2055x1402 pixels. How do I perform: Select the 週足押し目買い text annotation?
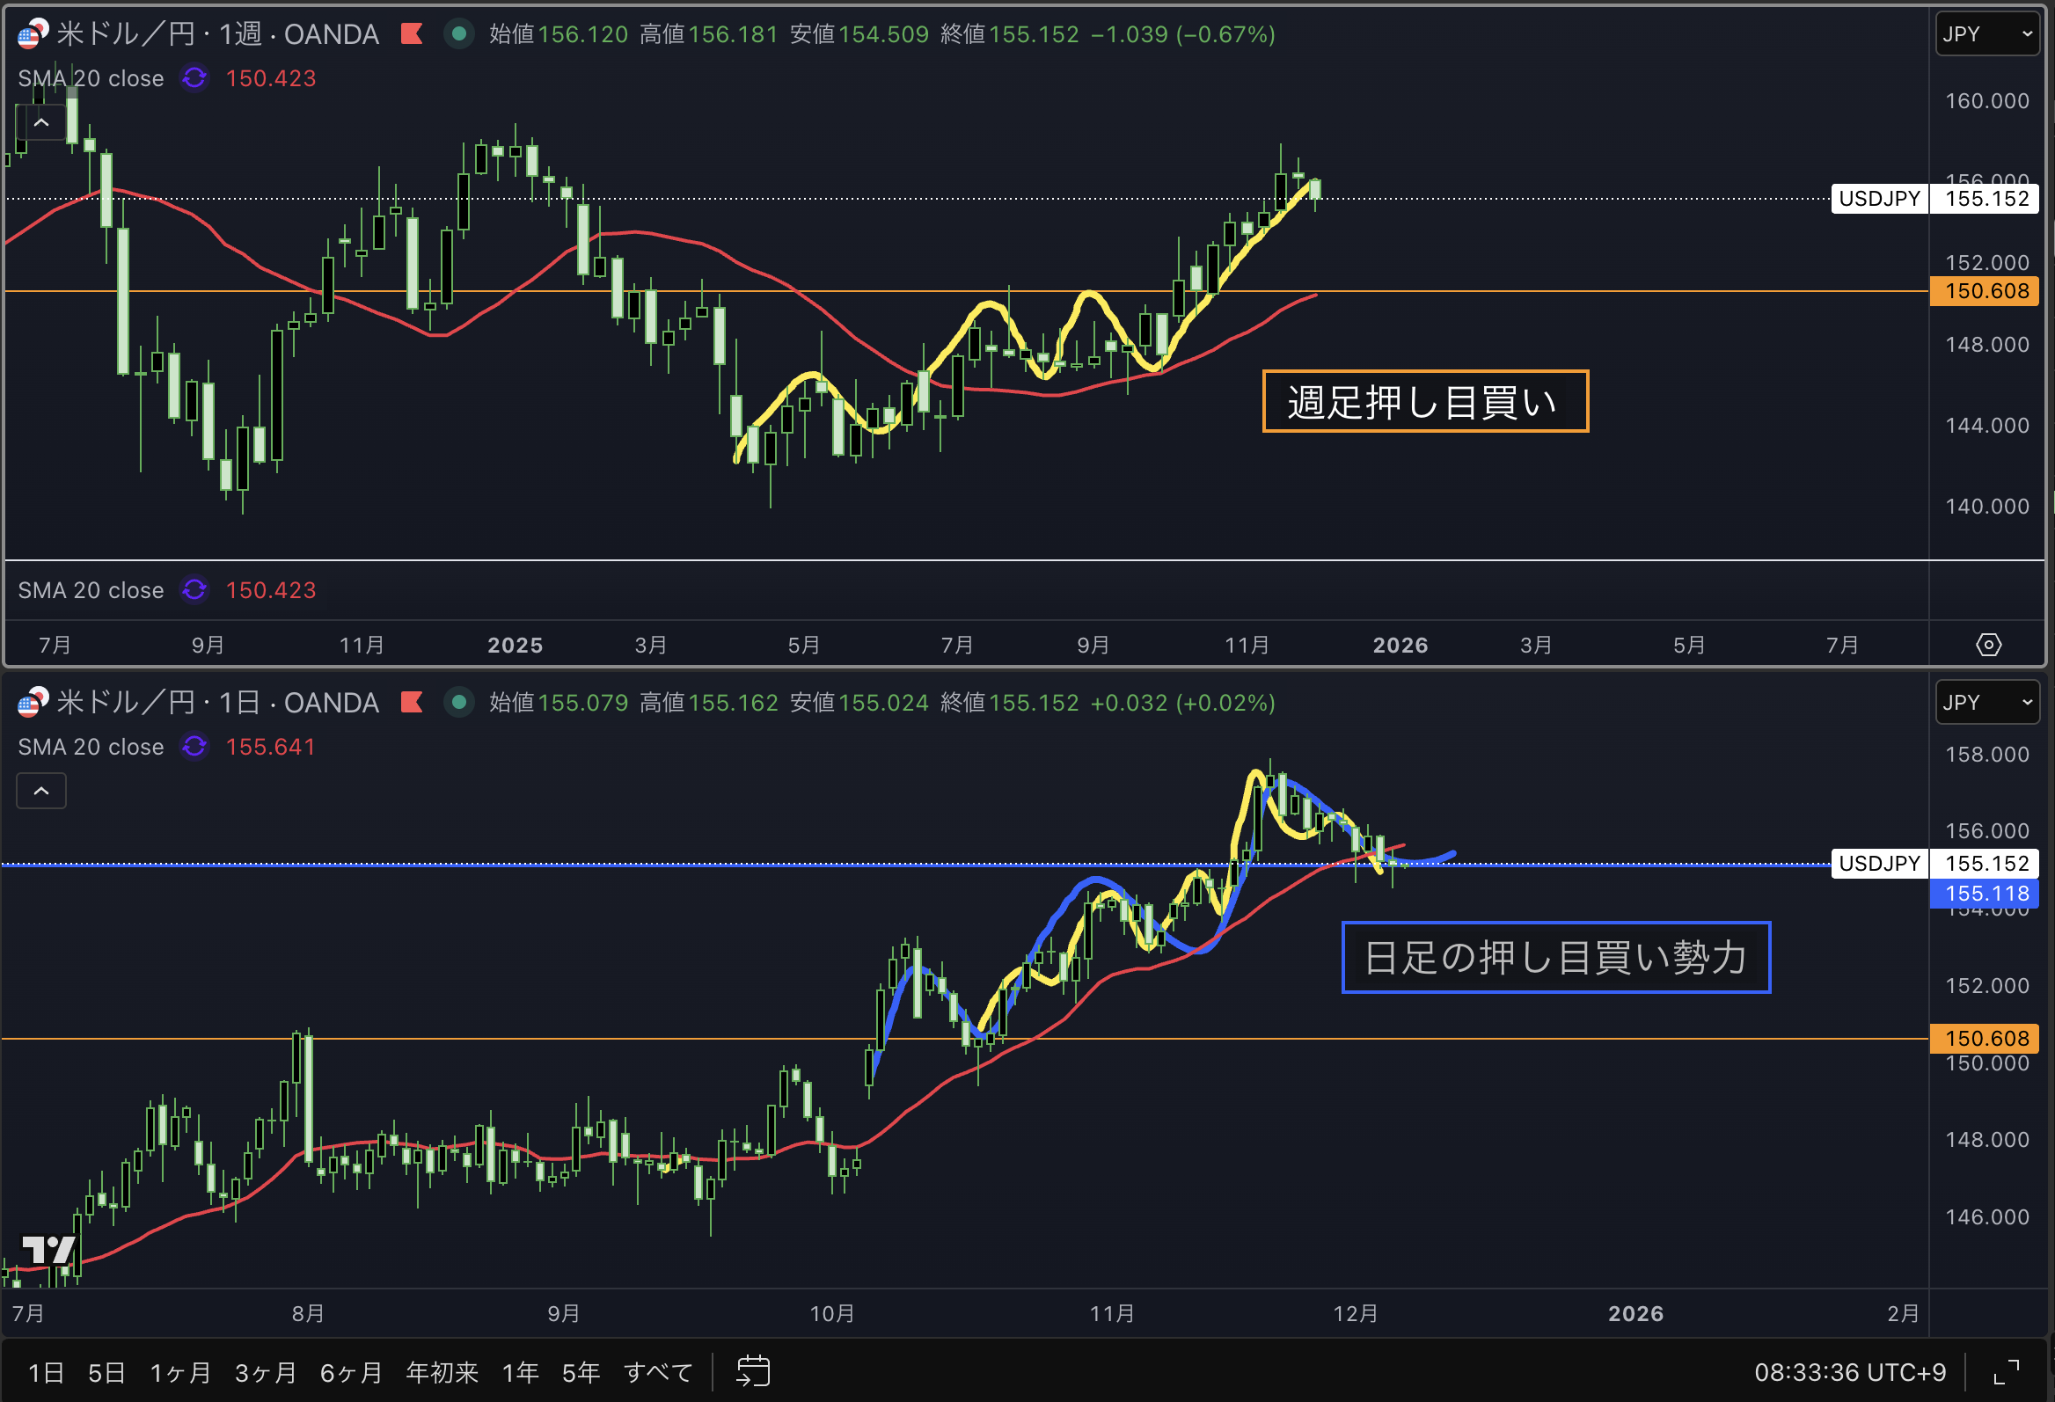click(x=1423, y=402)
